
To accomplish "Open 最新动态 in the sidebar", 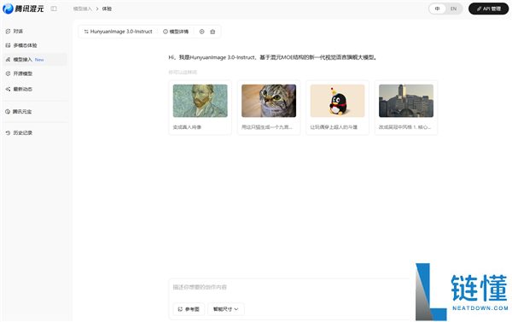I will pyautogui.click(x=19, y=89).
